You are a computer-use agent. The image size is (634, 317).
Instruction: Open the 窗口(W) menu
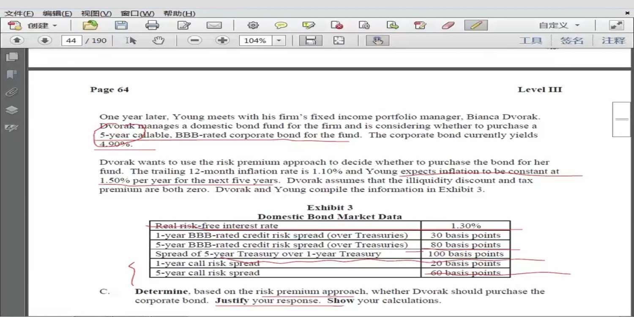click(x=137, y=14)
